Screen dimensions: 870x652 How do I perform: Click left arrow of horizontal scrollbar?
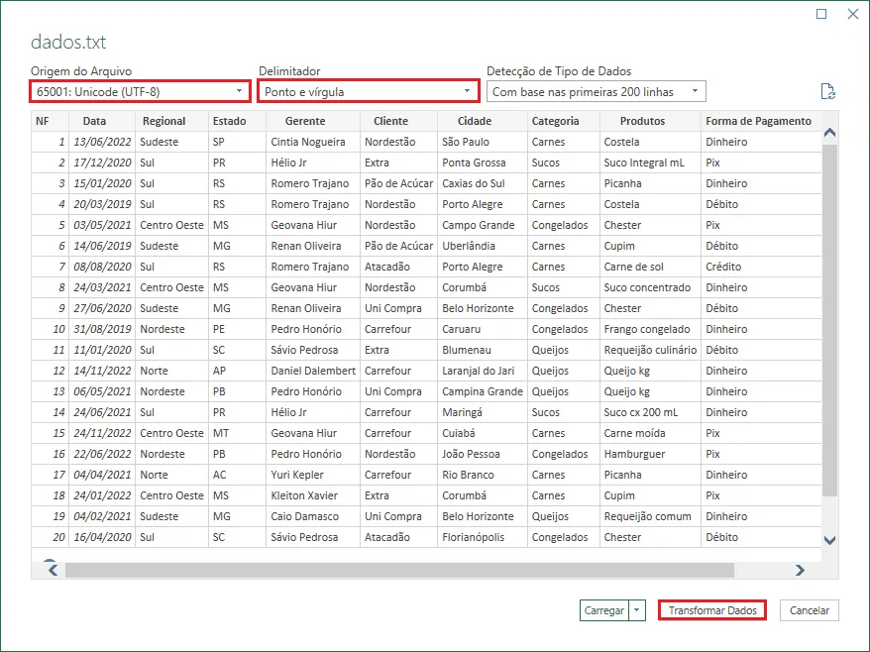[x=54, y=570]
